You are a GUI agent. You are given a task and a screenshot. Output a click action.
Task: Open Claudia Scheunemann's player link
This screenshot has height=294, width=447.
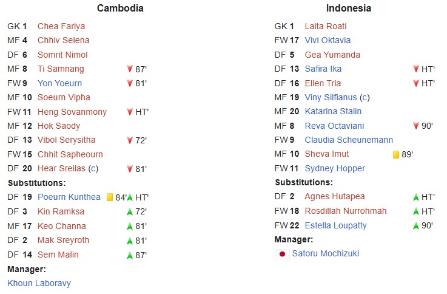[x=349, y=140]
